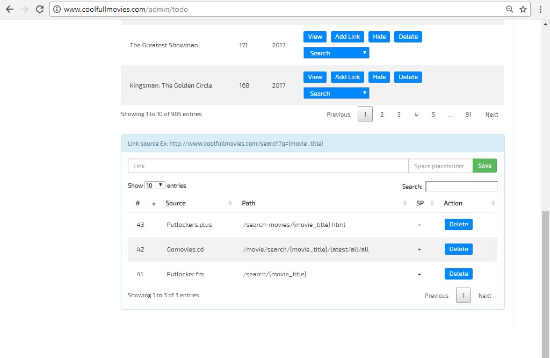Focus the Space placeholder field
The width and height of the screenshot is (550, 358).
440,166
